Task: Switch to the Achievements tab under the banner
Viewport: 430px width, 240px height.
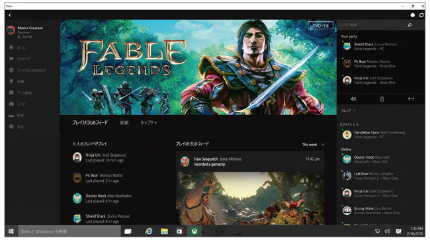Action: pos(124,122)
